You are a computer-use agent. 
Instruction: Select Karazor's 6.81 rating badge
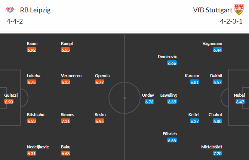[195, 82]
